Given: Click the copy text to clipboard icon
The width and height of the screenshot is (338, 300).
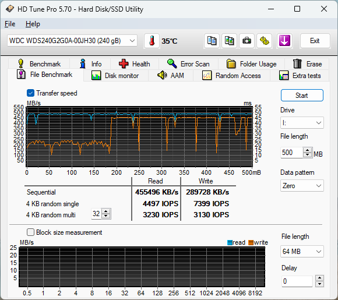Looking at the screenshot, I should 212,41.
